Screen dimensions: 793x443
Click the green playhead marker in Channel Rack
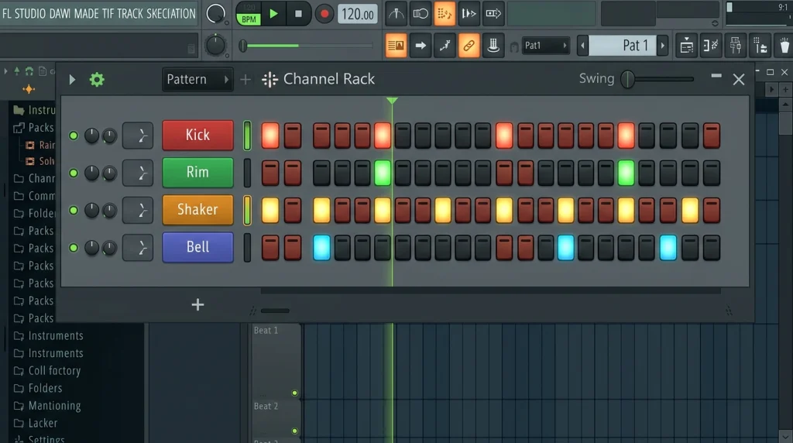(x=392, y=101)
